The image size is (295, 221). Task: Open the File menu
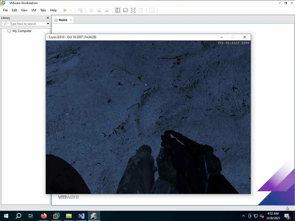[x=5, y=10]
